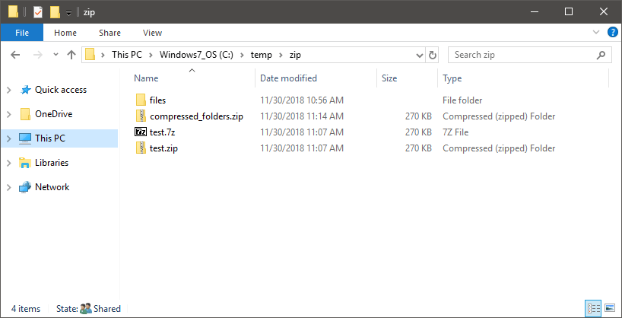
Task: Go forward with the Forward arrow
Action: 38,55
